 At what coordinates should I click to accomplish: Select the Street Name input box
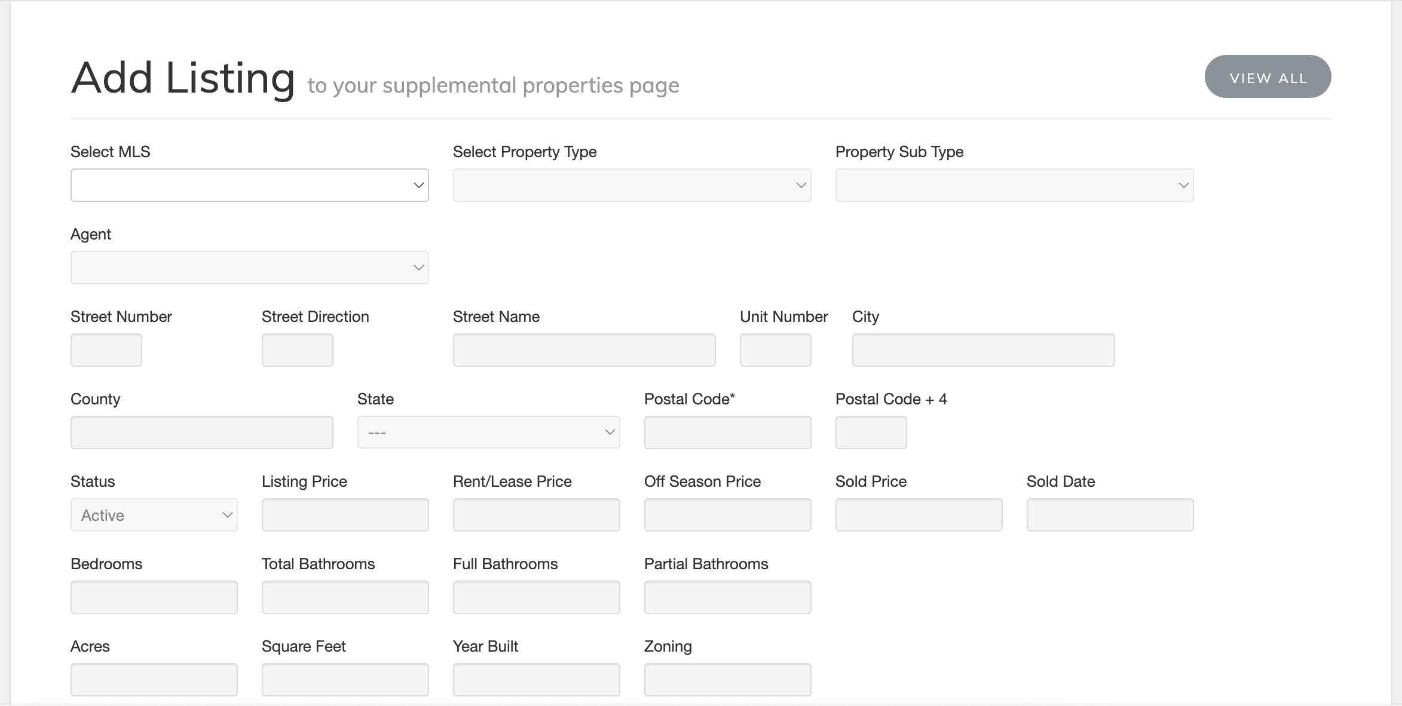tap(584, 350)
